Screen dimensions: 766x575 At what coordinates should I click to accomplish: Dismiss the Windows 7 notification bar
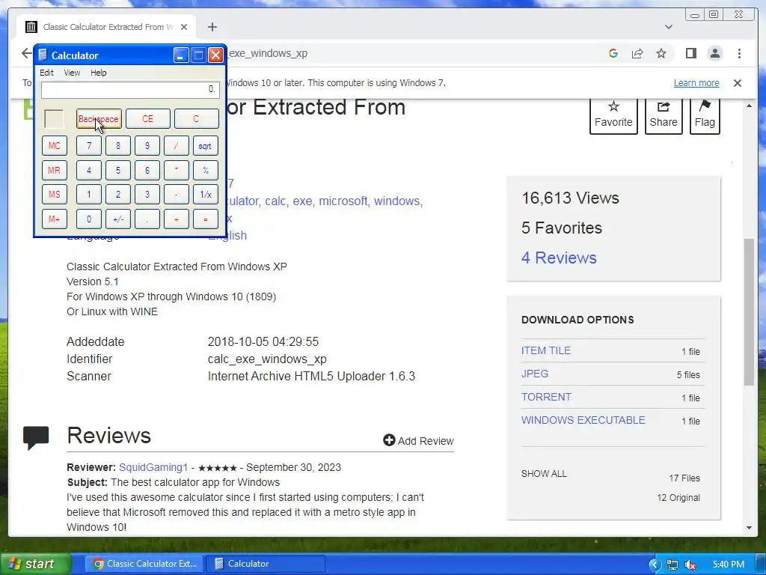point(737,83)
